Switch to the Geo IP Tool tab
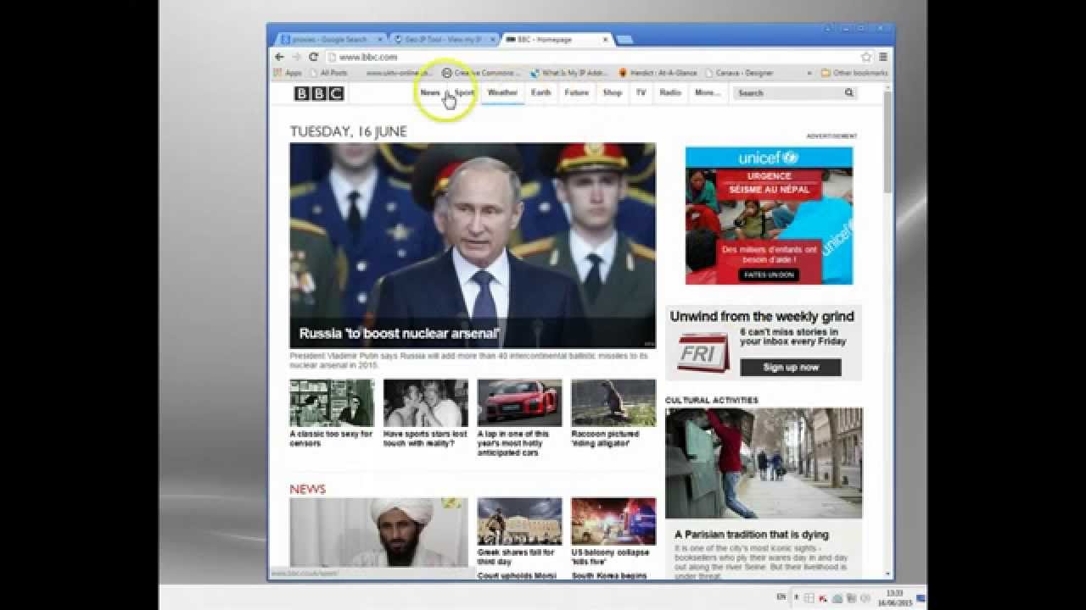This screenshot has width=1086, height=610. point(444,39)
